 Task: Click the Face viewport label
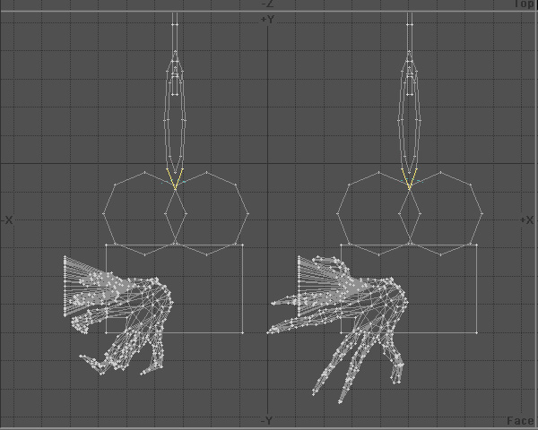[520, 420]
